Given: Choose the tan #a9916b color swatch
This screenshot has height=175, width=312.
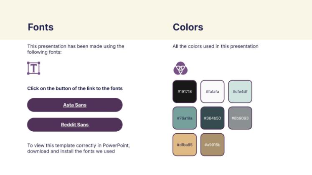Looking at the screenshot, I should click(x=212, y=145).
